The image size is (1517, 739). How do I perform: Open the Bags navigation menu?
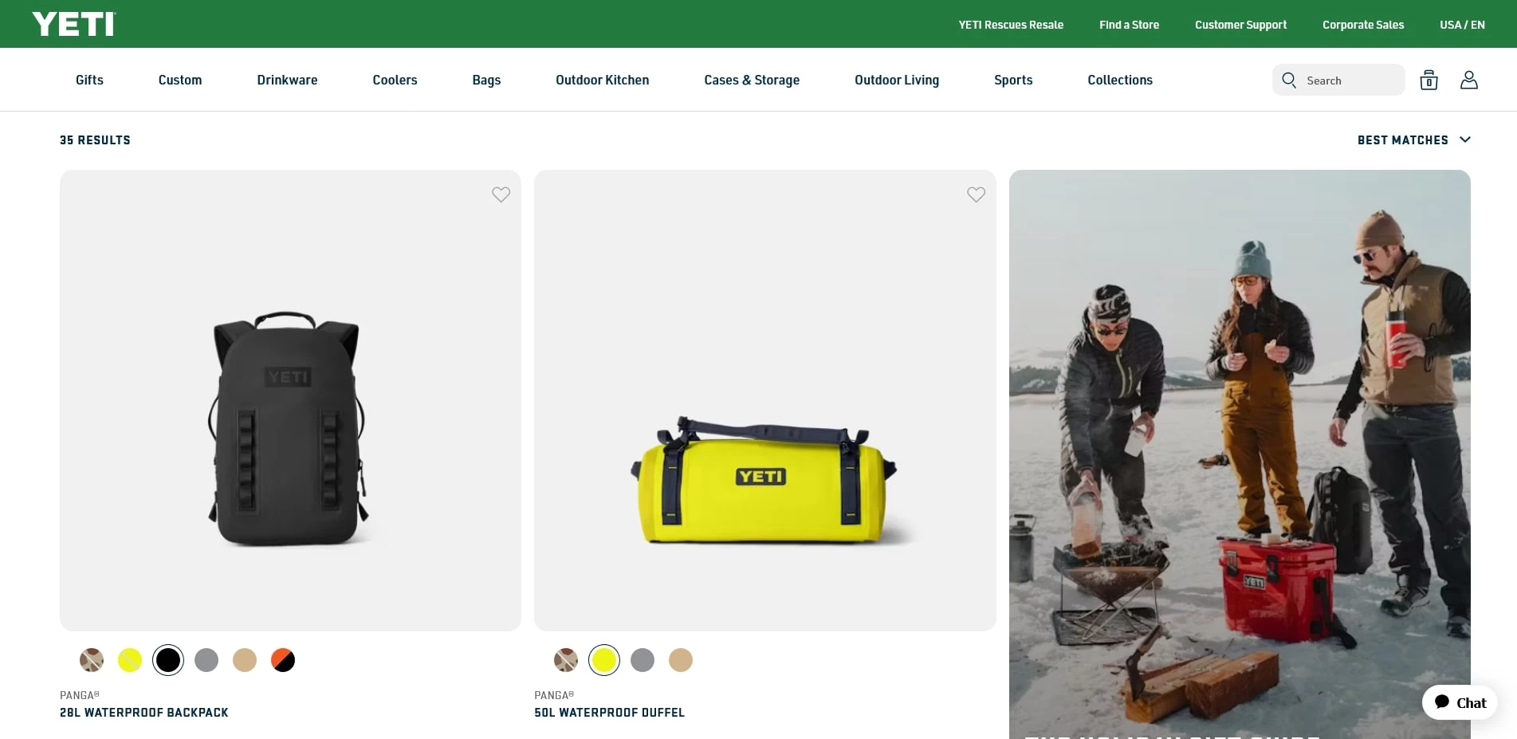pyautogui.click(x=486, y=80)
